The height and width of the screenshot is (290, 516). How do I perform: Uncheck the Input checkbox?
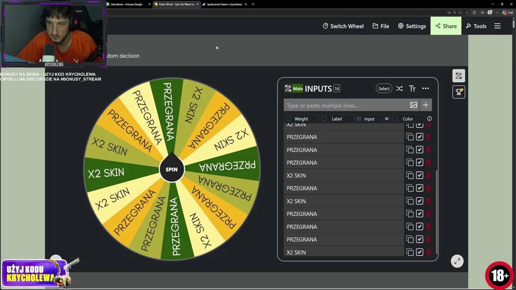point(359,119)
